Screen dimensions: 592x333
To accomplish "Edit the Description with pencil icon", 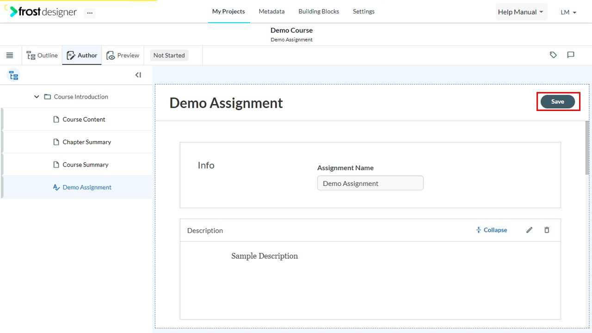I will [x=530, y=230].
